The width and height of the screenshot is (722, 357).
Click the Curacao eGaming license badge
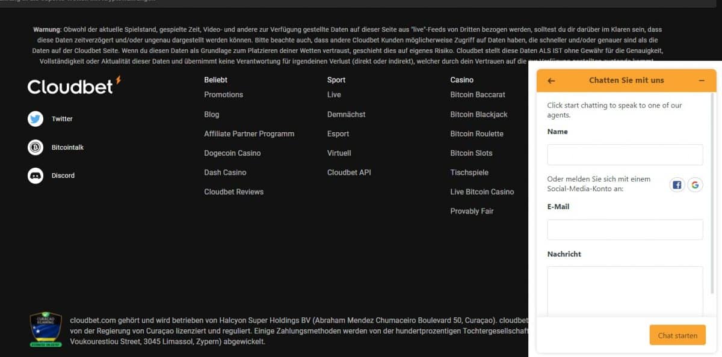click(x=46, y=329)
